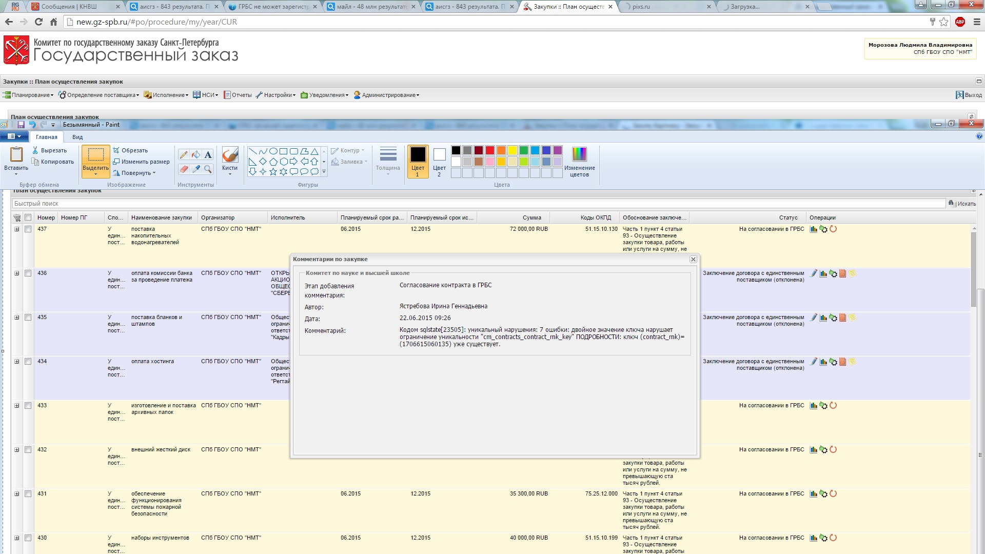985x554 pixels.
Task: Click the refresh icon in row 437
Action: pos(833,229)
